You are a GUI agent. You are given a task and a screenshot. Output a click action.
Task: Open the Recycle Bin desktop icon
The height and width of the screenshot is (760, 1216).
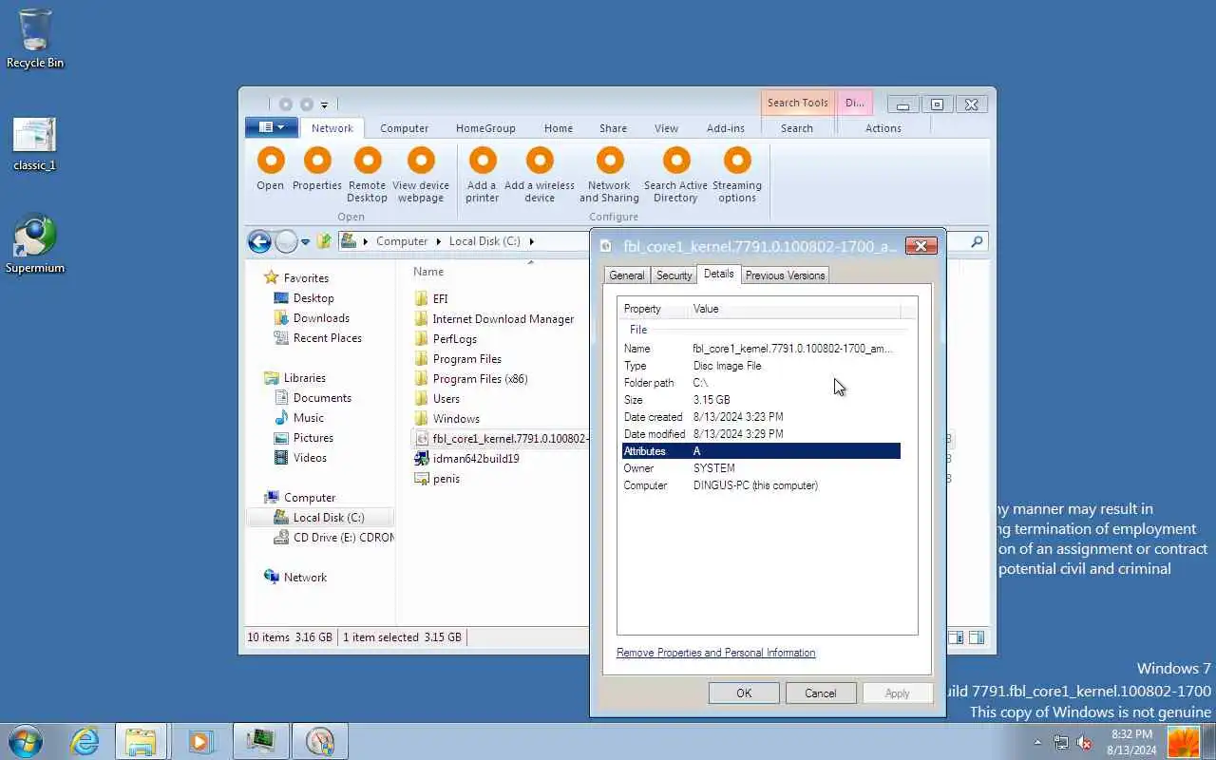pos(35,39)
